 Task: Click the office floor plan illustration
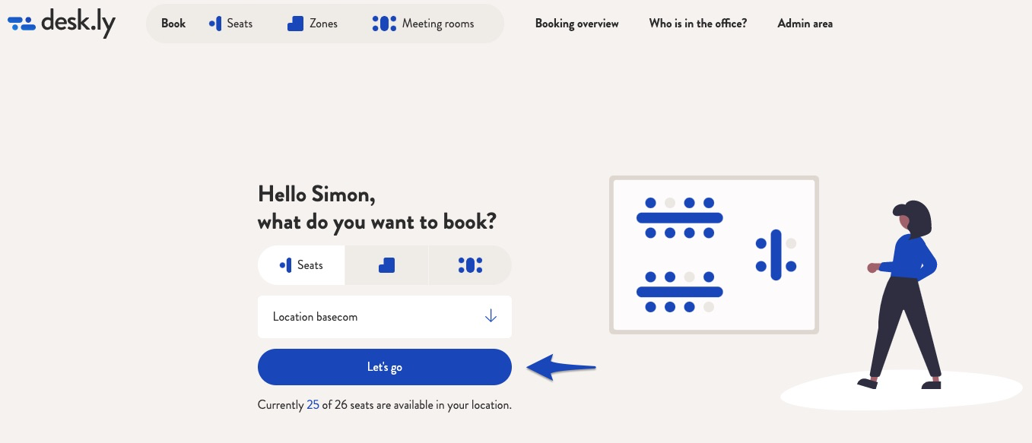tap(714, 255)
